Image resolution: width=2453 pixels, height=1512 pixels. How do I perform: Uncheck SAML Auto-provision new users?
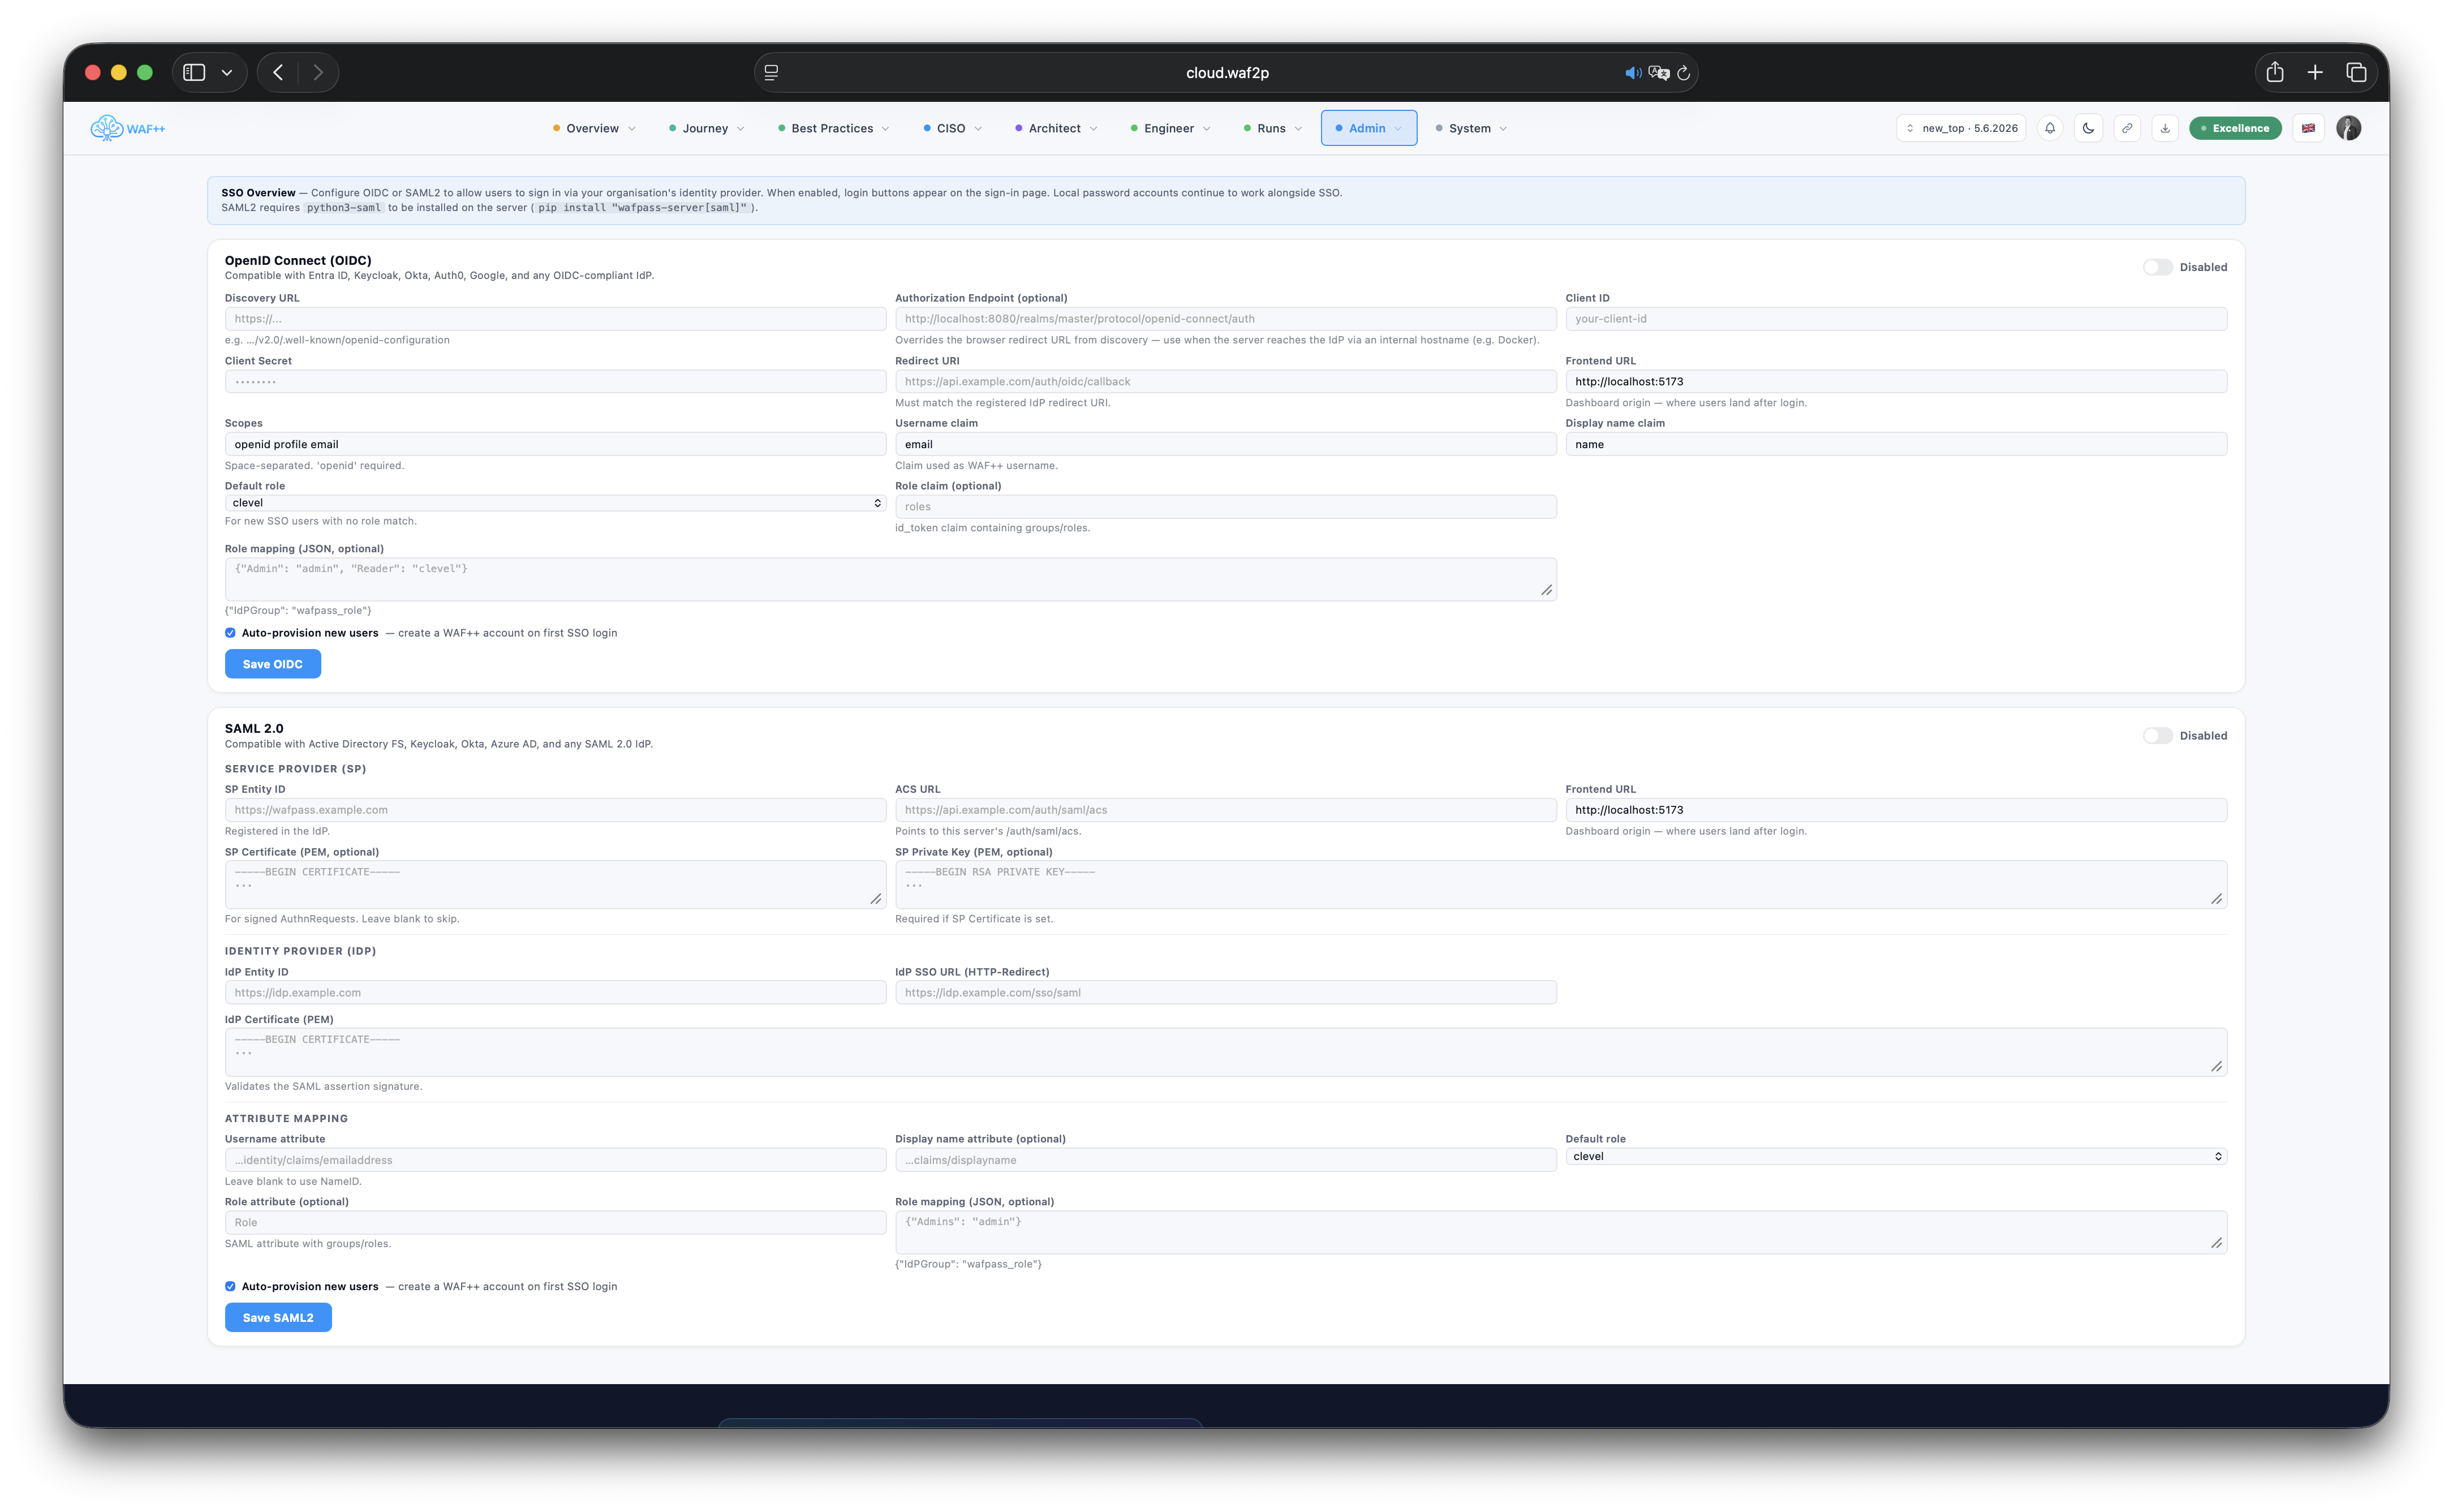pos(230,1287)
